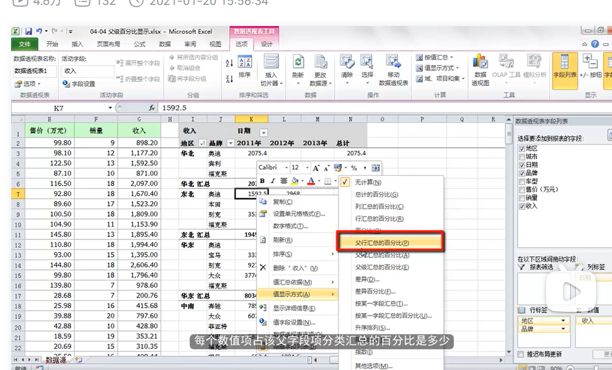Image resolution: width=612 pixels, height=370 pixels.
Task: Click grow font size icon in mini toolbar
Action: (316, 168)
